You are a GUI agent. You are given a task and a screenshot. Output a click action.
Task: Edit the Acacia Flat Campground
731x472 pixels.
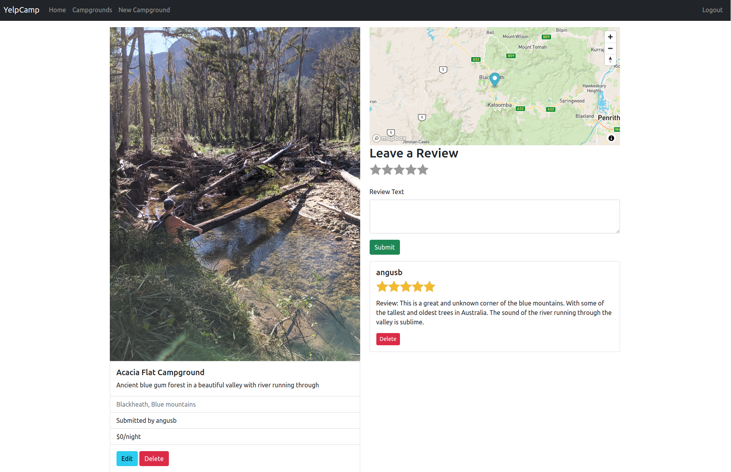[x=127, y=459]
